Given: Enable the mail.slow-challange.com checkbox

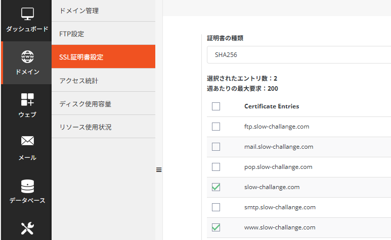Looking at the screenshot, I should (x=216, y=147).
